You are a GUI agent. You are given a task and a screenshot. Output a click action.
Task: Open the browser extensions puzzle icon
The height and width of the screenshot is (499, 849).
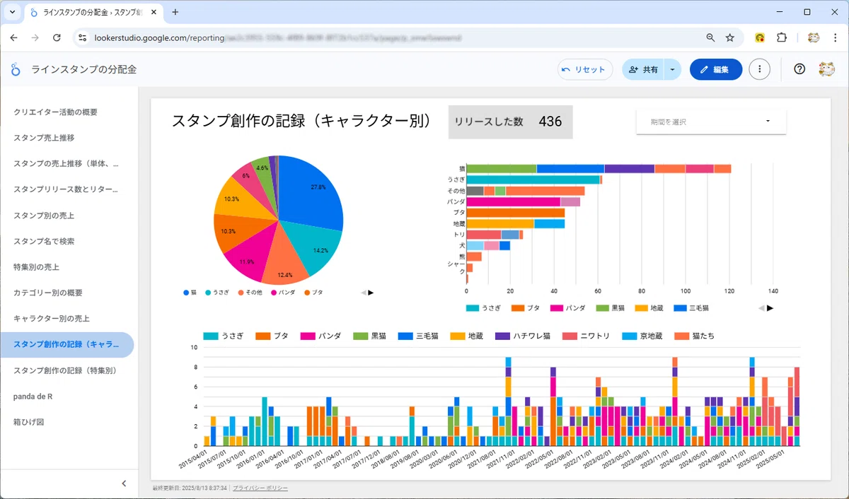click(x=782, y=37)
